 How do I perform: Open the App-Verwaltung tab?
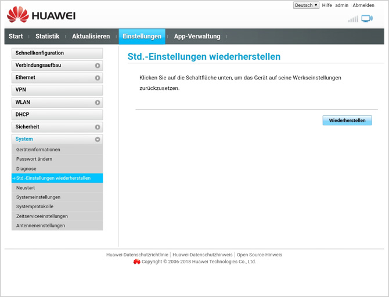pyautogui.click(x=197, y=37)
